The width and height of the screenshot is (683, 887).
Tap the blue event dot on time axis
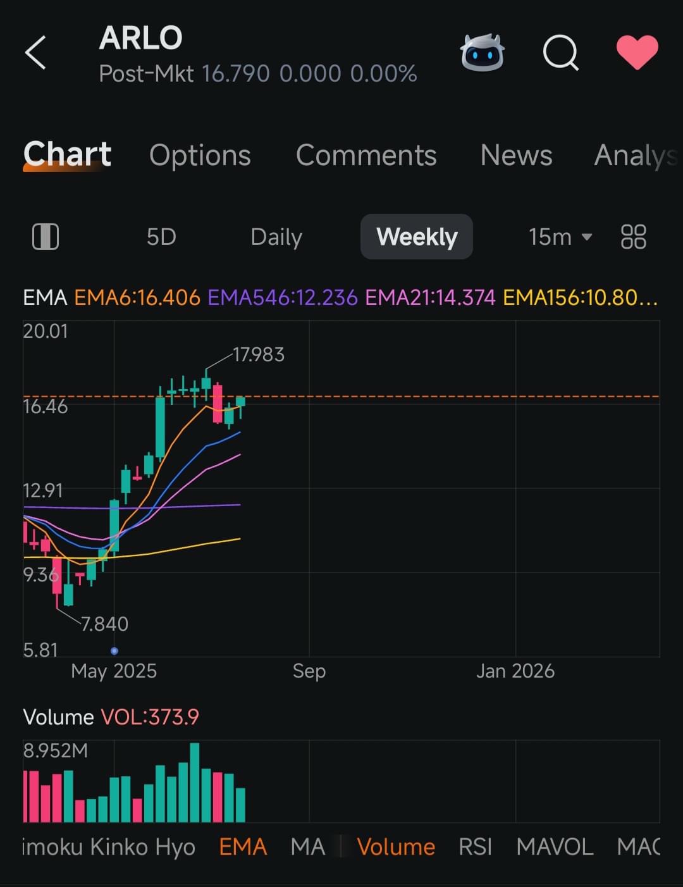pyautogui.click(x=114, y=650)
